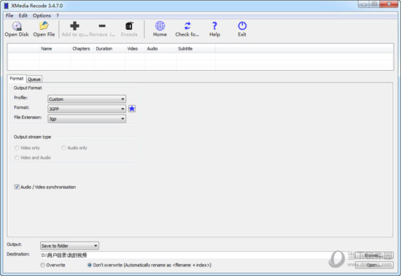Click the Browse... button
Viewport: 401px width, 276px height.
click(x=374, y=256)
